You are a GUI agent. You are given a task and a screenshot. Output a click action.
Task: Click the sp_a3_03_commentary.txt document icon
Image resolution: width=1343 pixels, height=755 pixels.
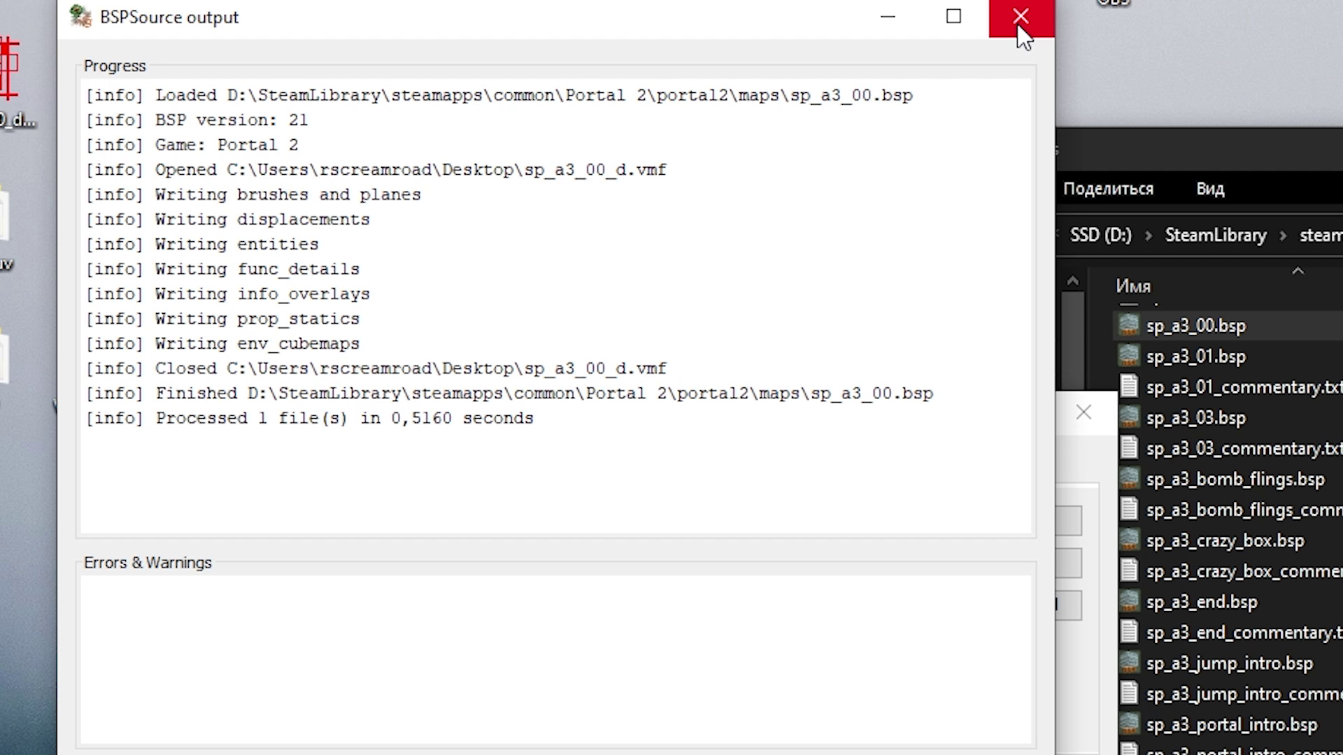1128,448
